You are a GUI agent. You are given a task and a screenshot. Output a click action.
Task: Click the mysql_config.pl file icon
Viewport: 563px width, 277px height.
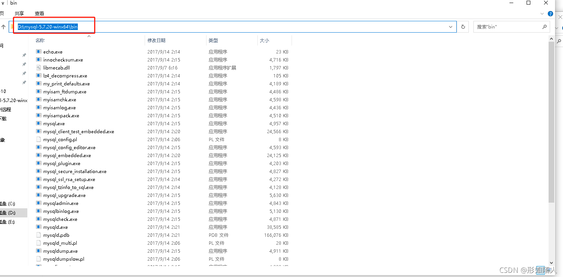[x=38, y=139]
